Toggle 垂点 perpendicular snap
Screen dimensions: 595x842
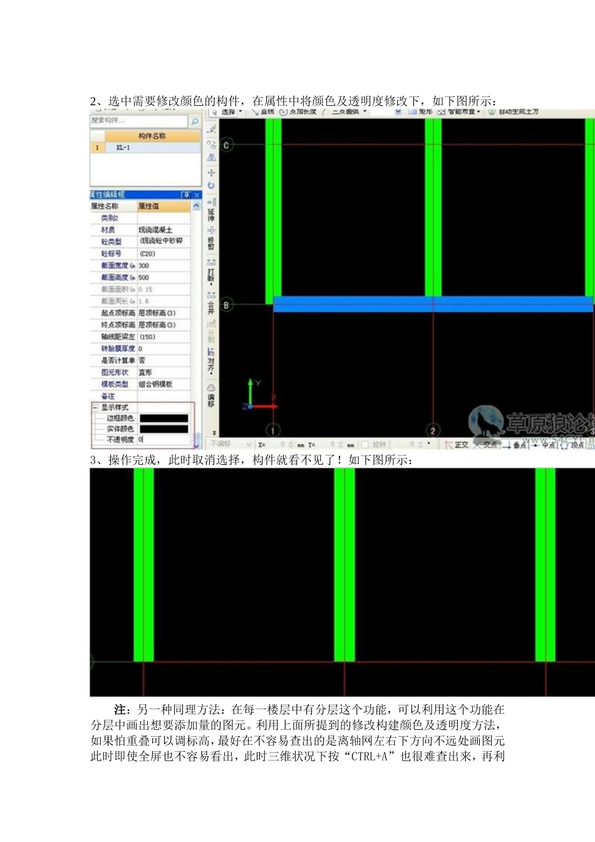pyautogui.click(x=515, y=445)
